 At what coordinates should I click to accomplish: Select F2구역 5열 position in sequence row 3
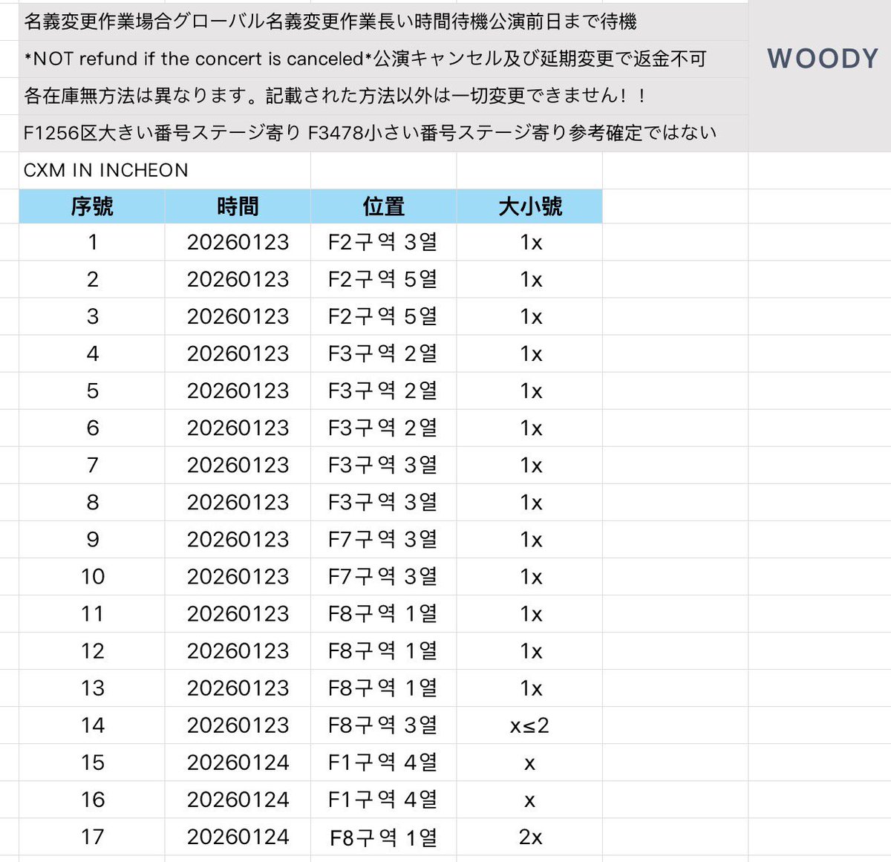click(383, 316)
